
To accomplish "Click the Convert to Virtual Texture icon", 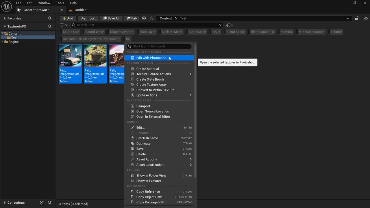I will coord(132,90).
